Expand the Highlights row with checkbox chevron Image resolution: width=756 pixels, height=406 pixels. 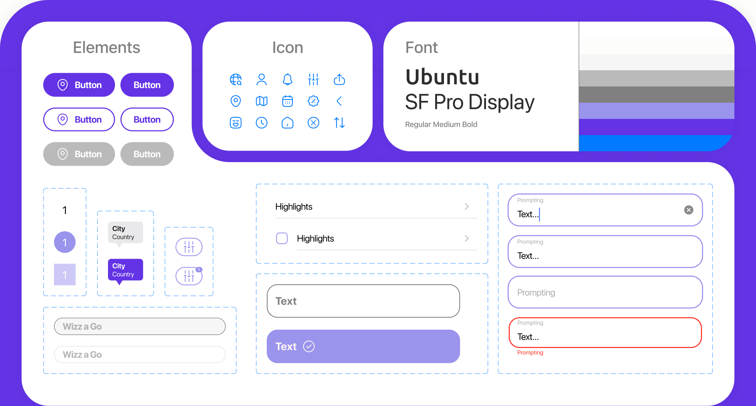(467, 238)
